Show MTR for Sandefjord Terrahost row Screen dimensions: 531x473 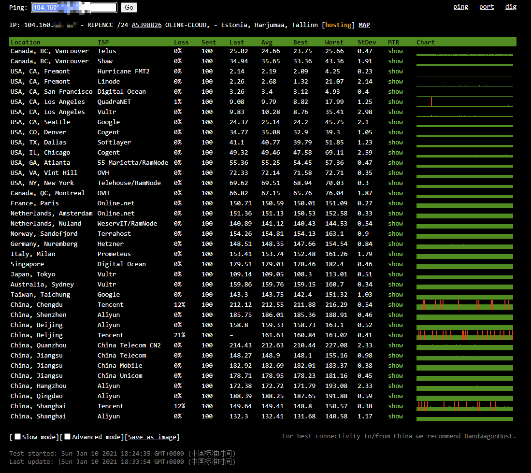(x=395, y=234)
